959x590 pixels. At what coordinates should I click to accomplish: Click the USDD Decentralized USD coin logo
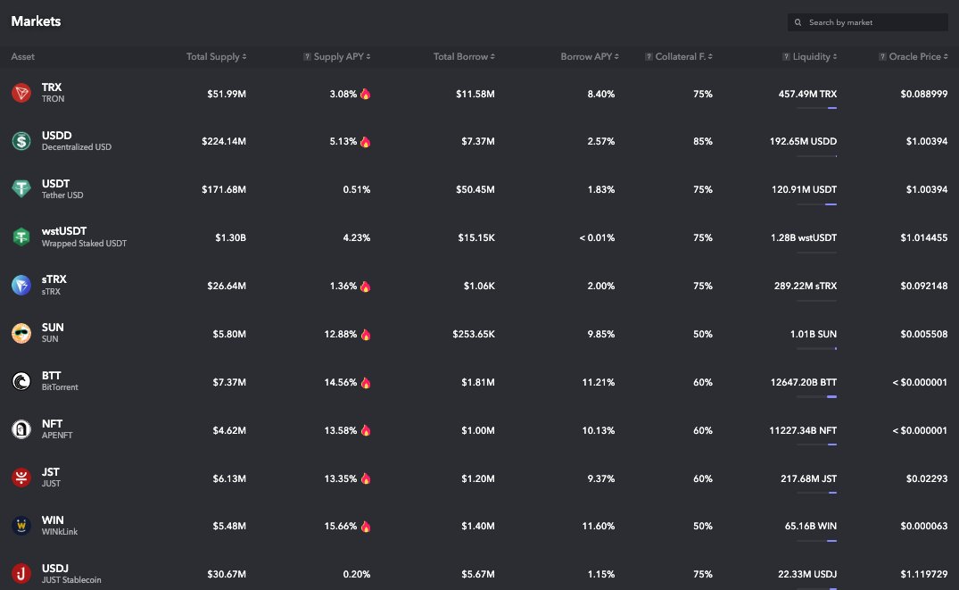tap(21, 141)
